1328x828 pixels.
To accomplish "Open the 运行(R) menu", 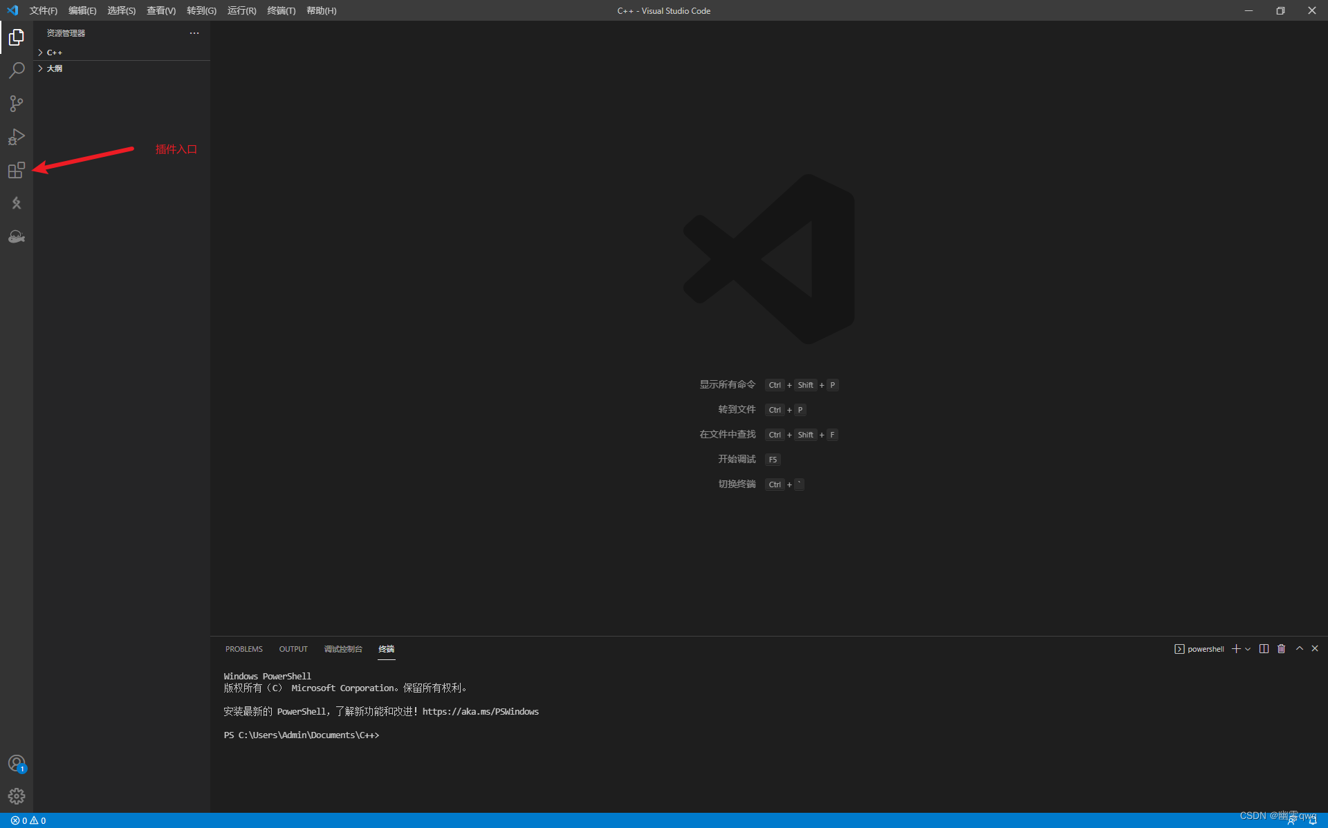I will pyautogui.click(x=241, y=10).
